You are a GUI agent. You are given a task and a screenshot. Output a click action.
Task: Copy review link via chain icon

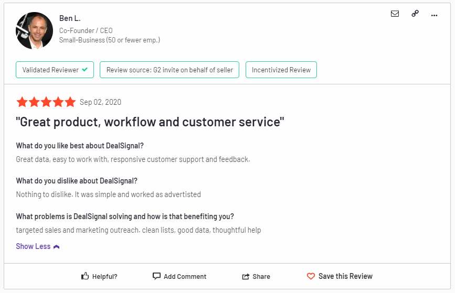415,13
